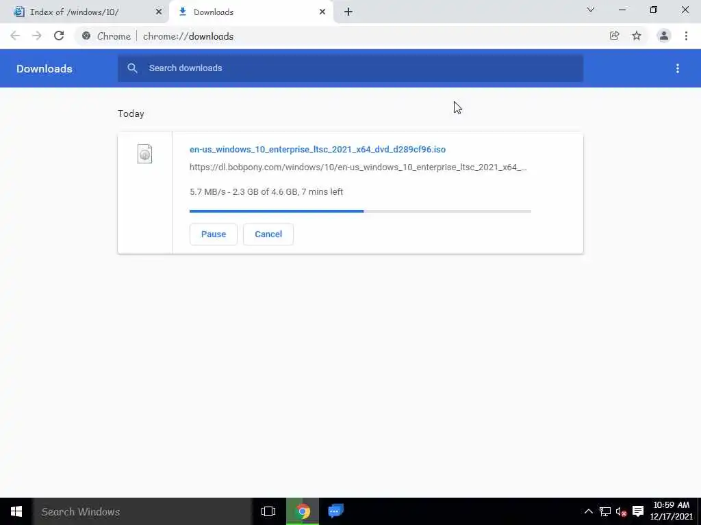The height and width of the screenshot is (525, 701).
Task: Bookmark this page with the star icon
Action: click(x=637, y=36)
